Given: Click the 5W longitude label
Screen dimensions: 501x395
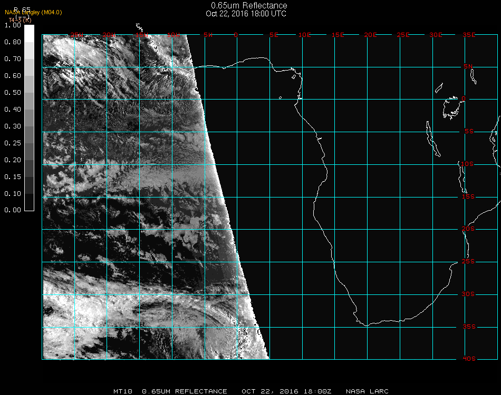Looking at the screenshot, I should 208,35.
